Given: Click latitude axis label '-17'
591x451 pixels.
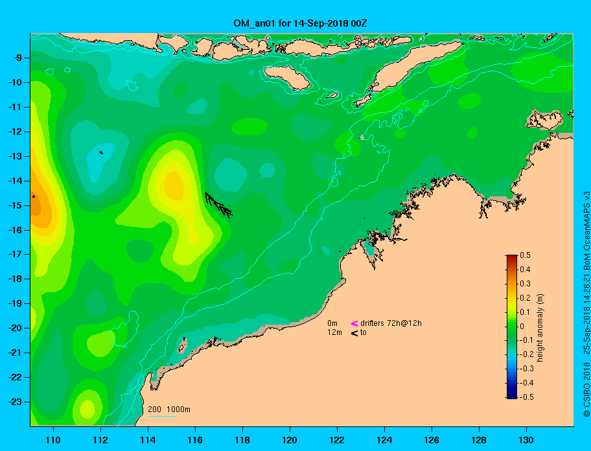Looking at the screenshot, I should coord(15,254).
